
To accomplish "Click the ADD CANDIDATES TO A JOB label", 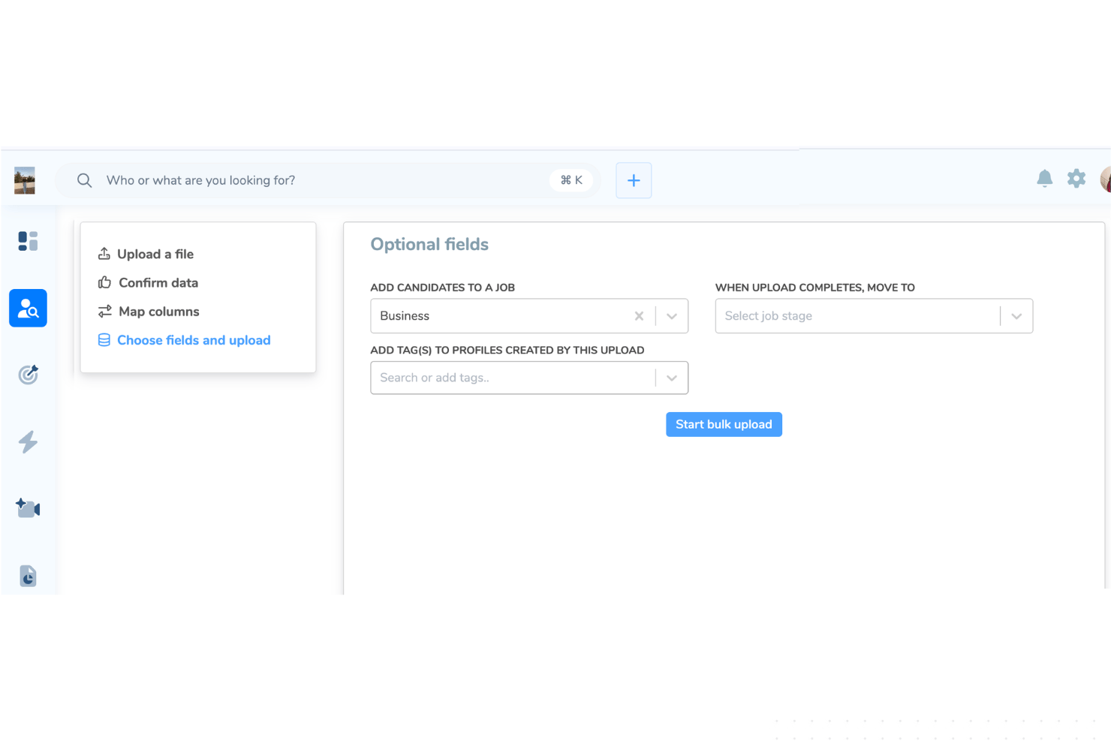I will tap(443, 288).
